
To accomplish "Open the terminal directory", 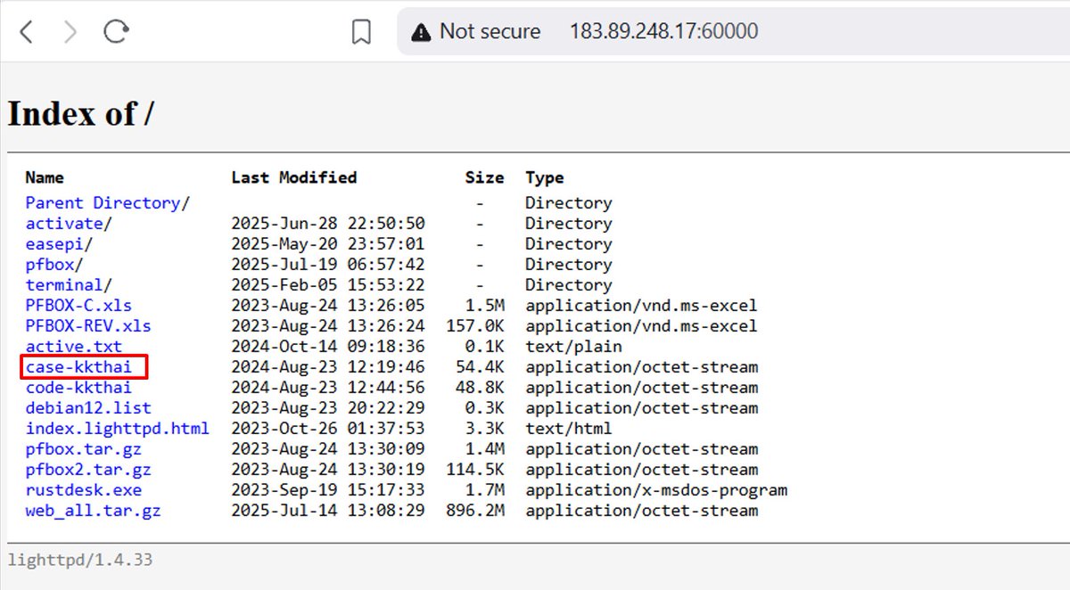I will coord(64,285).
